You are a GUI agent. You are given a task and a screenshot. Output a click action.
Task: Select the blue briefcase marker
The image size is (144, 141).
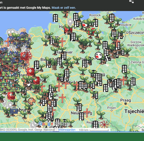14,111
